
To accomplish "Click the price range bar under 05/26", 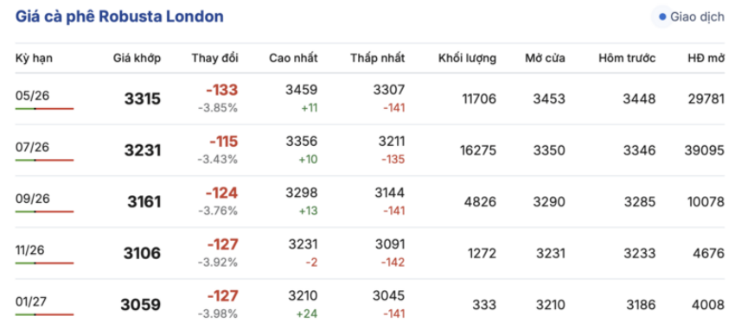I will coord(44,109).
